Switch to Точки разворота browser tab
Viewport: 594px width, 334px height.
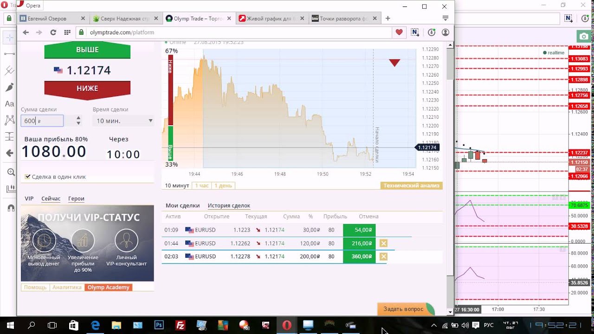coord(344,19)
